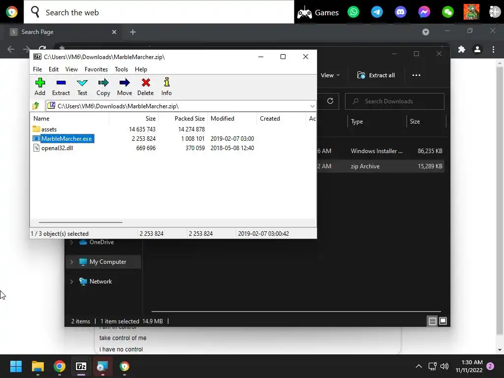This screenshot has height=378, width=504.
Task: Open File Explorer from the taskbar
Action: [x=37, y=366]
